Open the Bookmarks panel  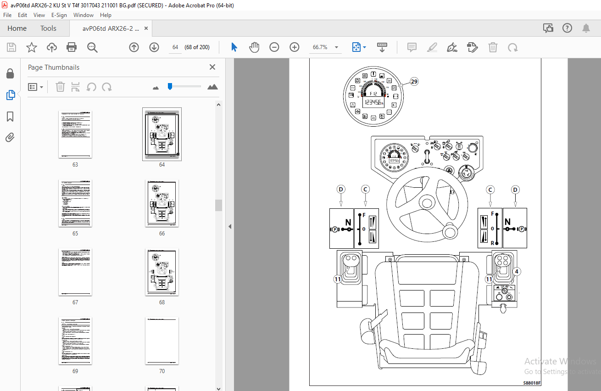tap(10, 117)
